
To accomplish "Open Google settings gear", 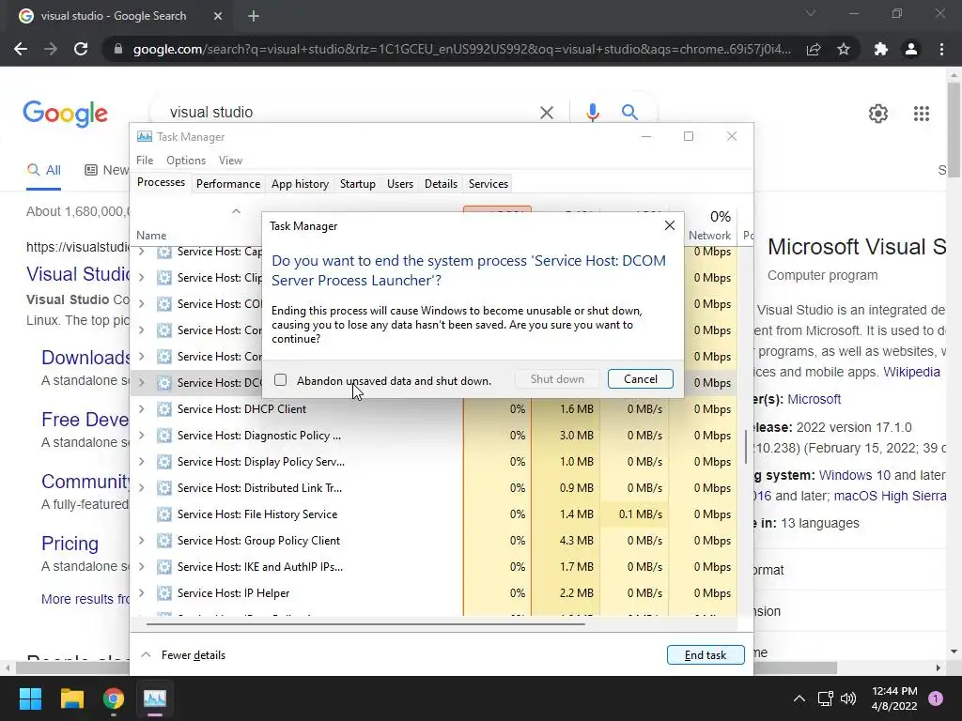I will click(878, 114).
